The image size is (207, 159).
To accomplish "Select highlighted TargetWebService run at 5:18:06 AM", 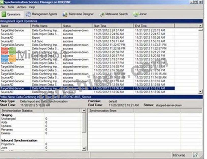I will [87, 88].
